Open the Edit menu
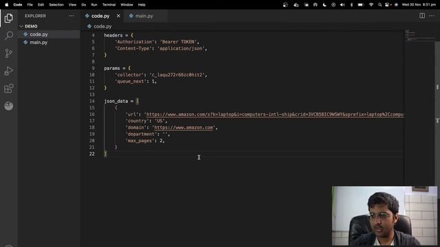Viewport: 440px width, 247px height. coord(41,5)
